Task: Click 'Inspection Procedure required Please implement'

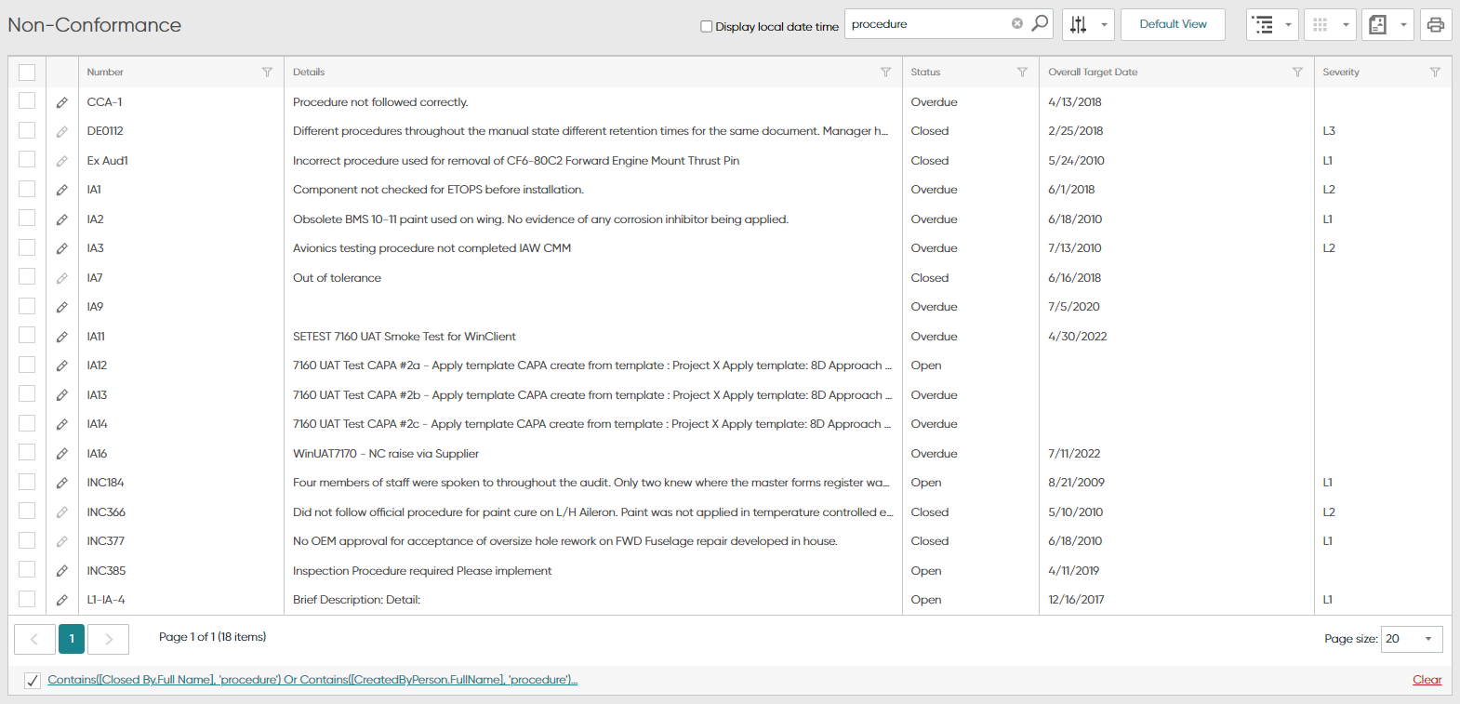Action: coord(422,571)
